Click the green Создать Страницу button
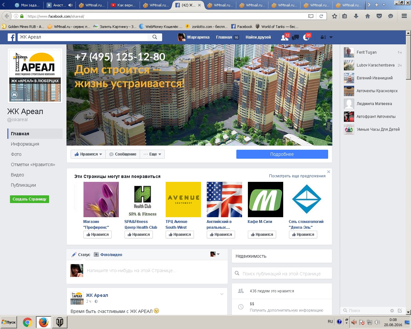 point(30,199)
